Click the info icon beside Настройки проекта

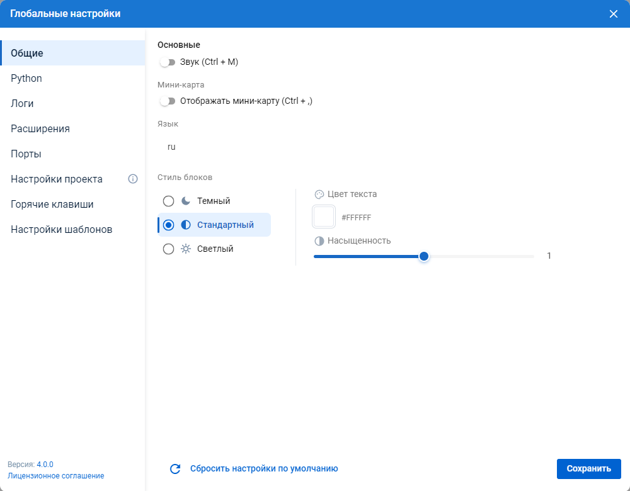coord(132,179)
